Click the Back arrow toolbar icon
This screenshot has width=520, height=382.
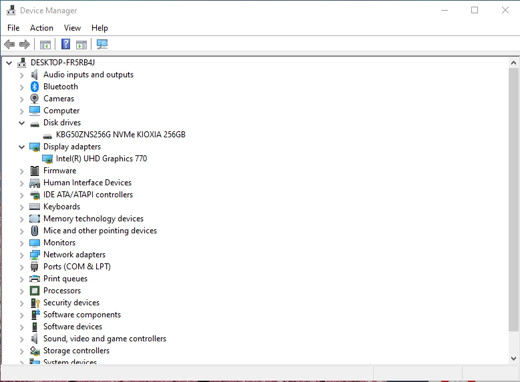click(x=9, y=44)
